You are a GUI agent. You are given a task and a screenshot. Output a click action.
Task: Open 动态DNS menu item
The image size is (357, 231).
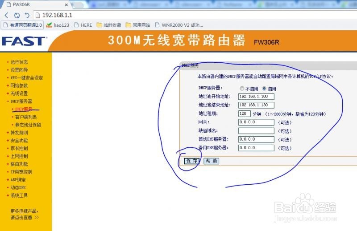pos(18,188)
